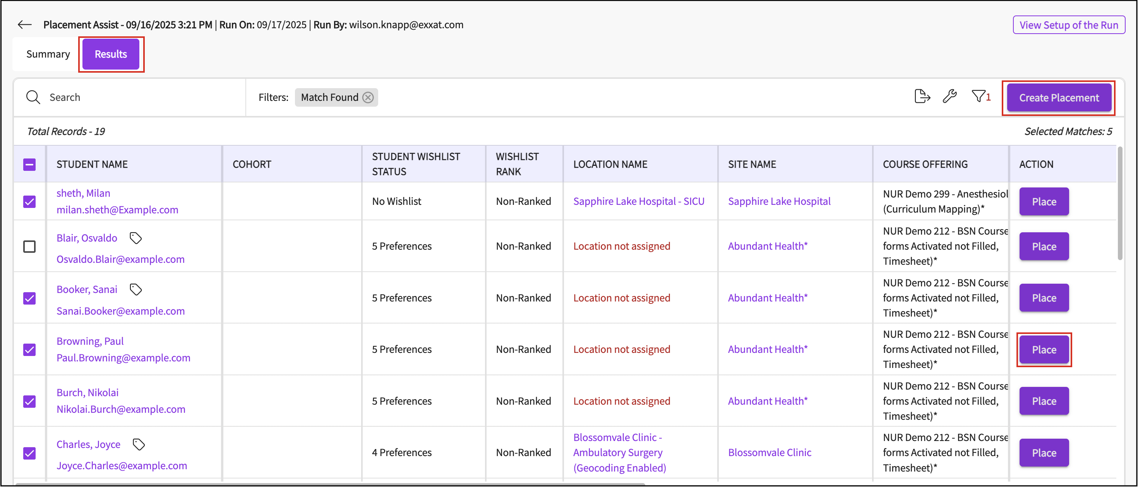Uncheck the Burch, Nikolai row checkbox
Viewport: 1138px width, 487px height.
29,402
